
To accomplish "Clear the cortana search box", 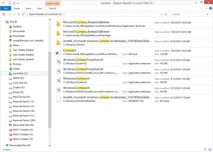I will pos(208,14).
